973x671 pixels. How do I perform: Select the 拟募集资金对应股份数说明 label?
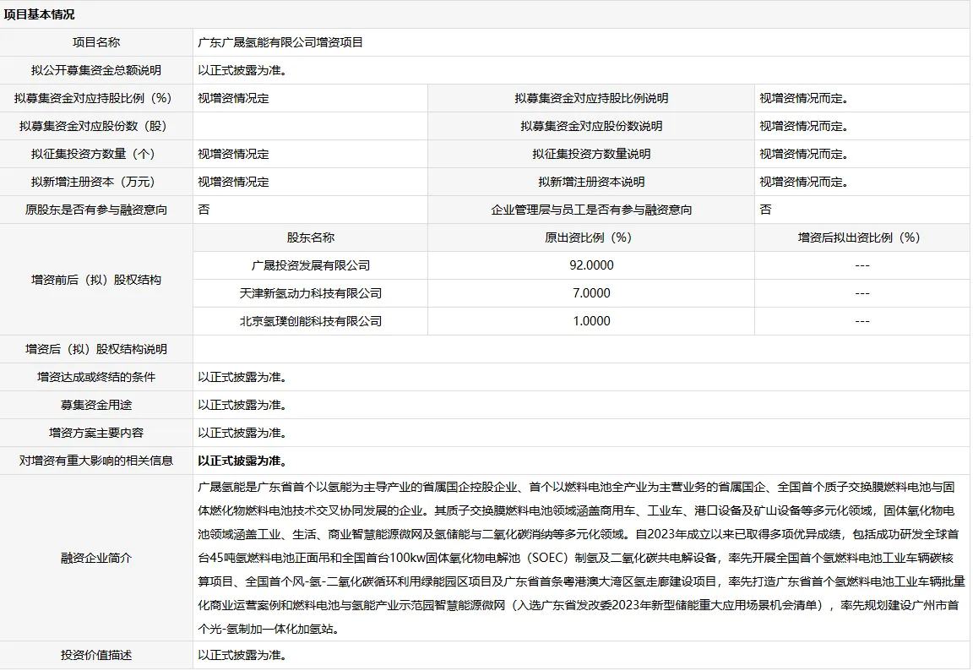pyautogui.click(x=591, y=126)
